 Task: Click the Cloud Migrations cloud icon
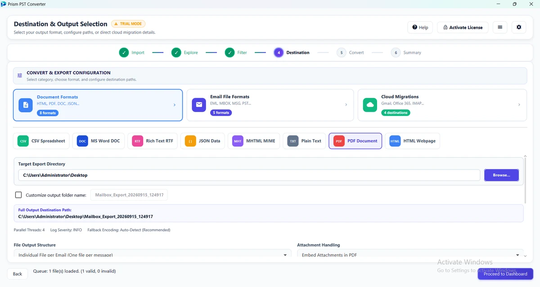point(370,105)
